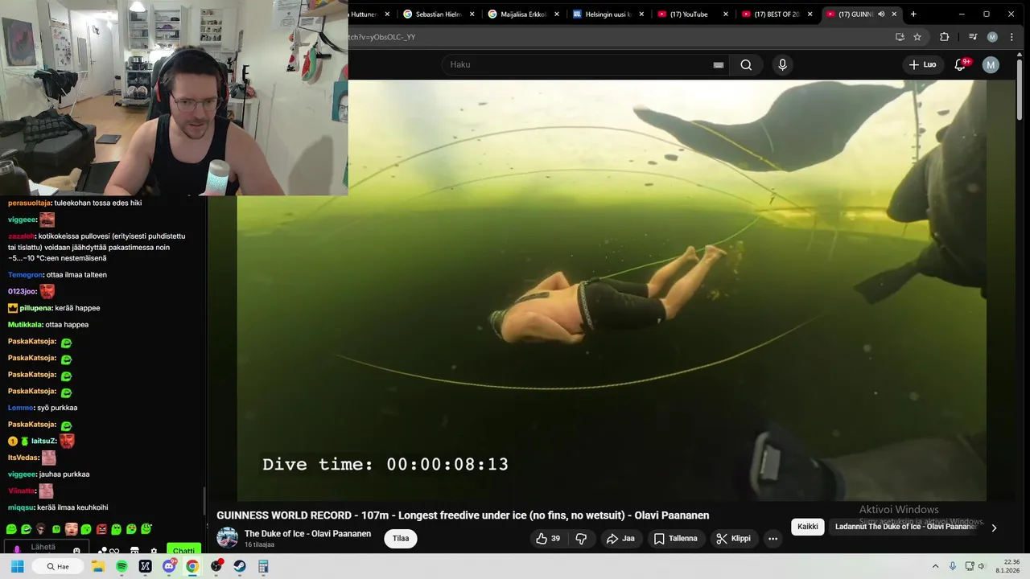Open OBS Studio from taskbar

tap(216, 566)
